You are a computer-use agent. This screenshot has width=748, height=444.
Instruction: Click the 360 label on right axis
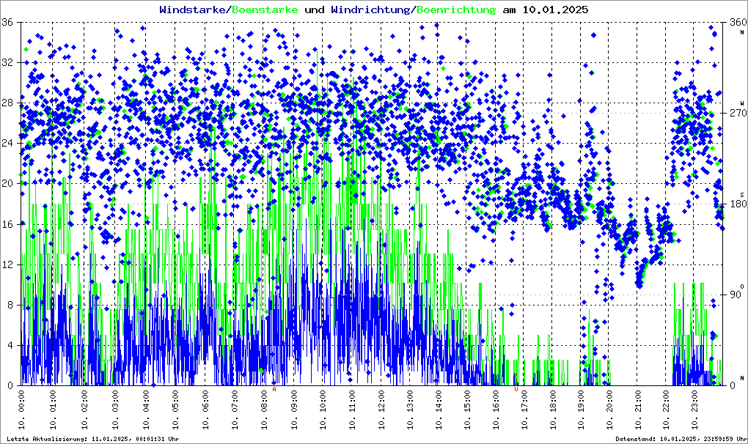pyautogui.click(x=736, y=23)
